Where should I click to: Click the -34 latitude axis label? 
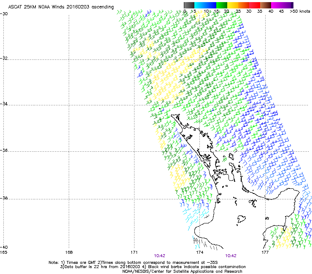(4, 104)
